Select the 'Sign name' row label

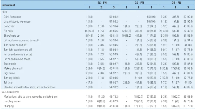(x=9, y=73)
